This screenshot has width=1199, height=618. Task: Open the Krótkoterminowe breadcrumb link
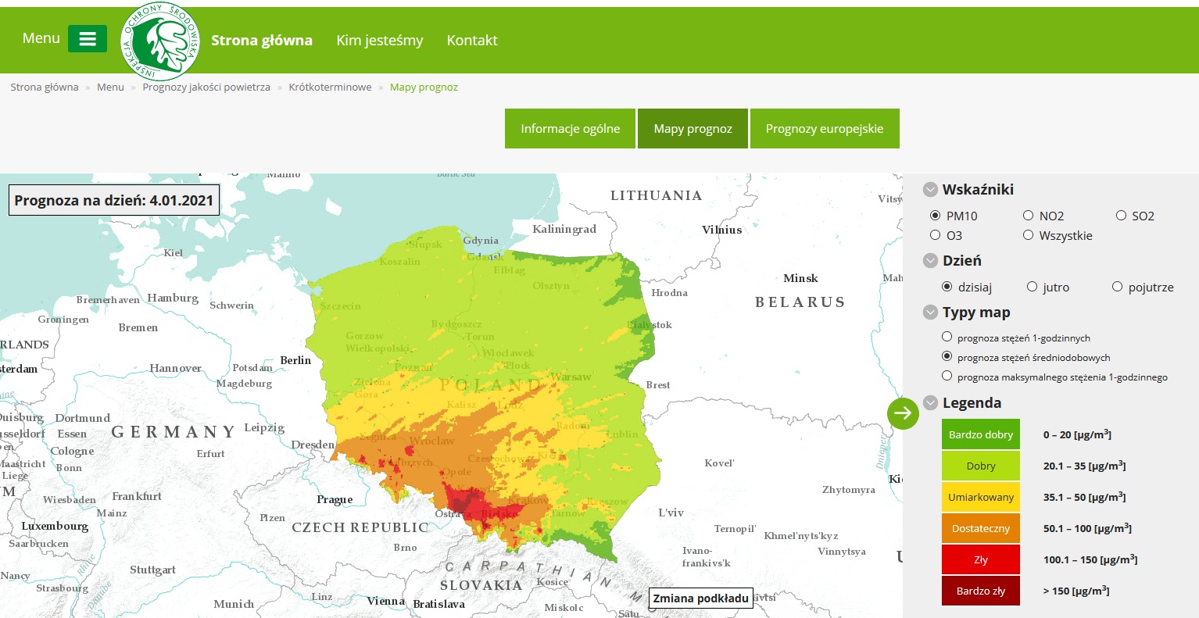tap(330, 87)
